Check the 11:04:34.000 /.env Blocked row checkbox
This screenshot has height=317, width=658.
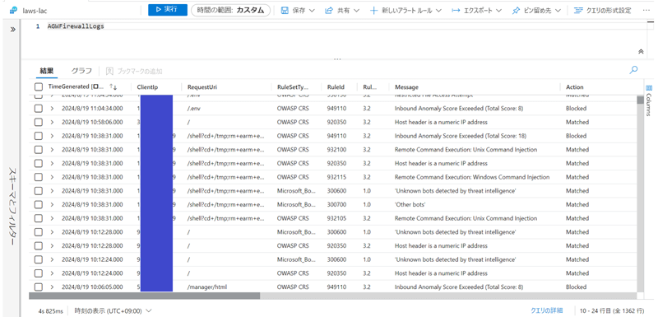(39, 109)
